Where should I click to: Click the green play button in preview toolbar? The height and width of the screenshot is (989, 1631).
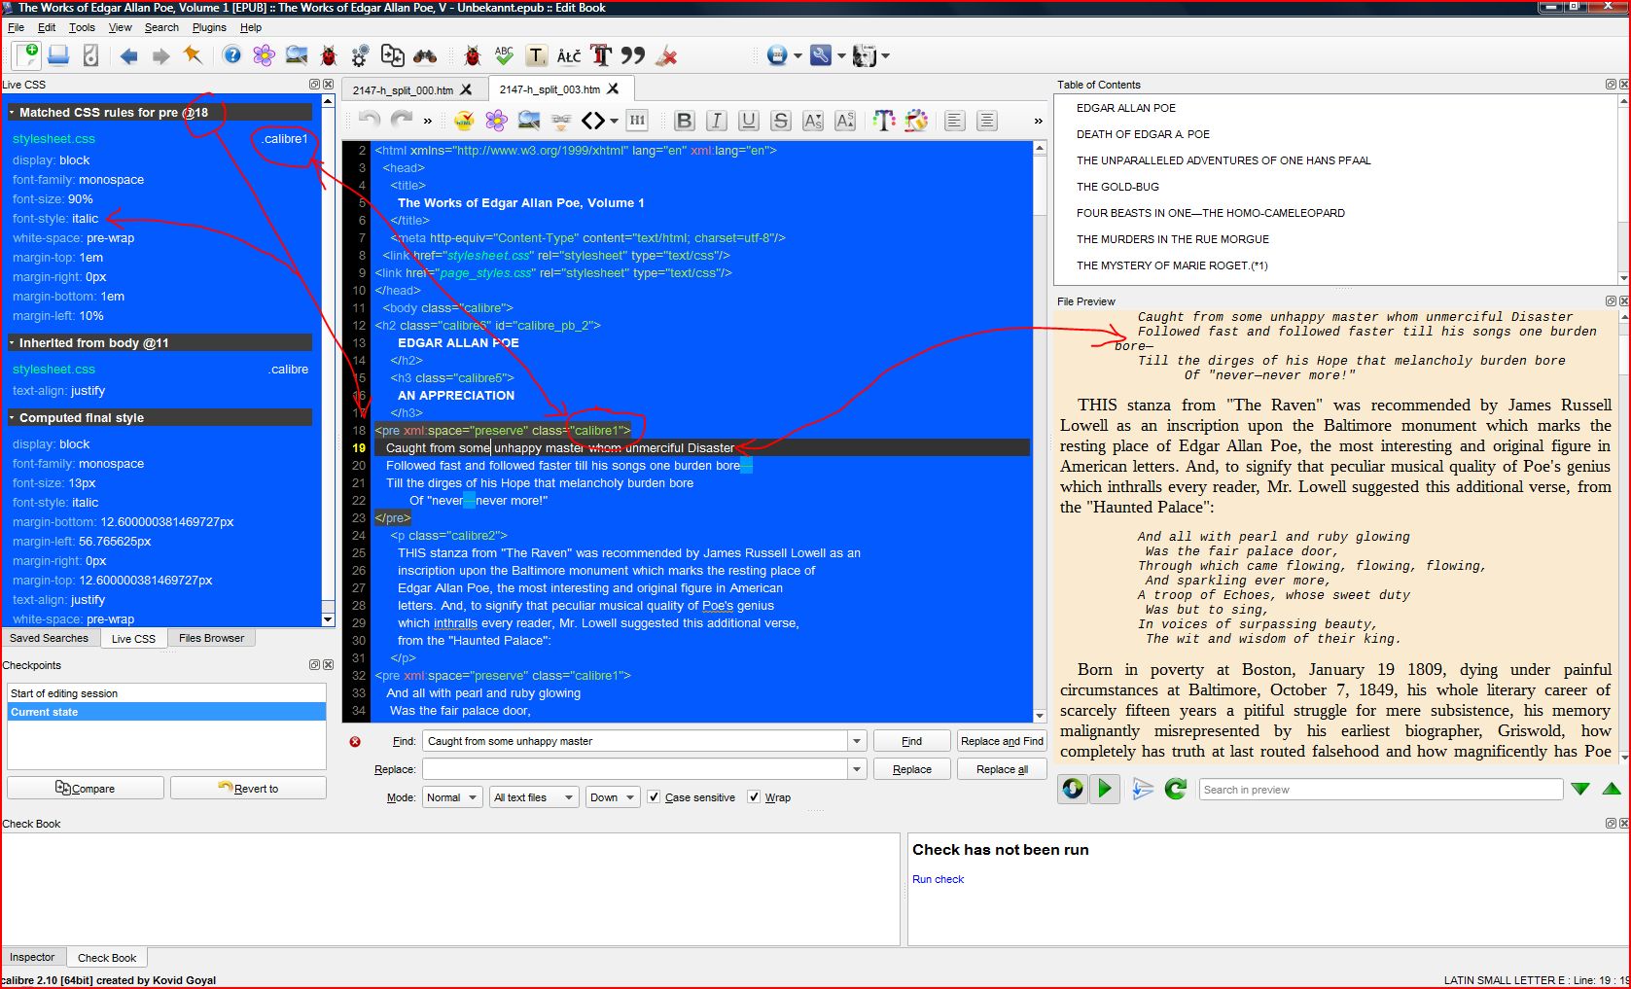coord(1105,789)
